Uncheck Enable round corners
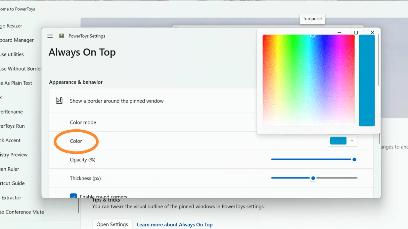Image resolution: width=408 pixels, height=229 pixels. click(x=73, y=197)
